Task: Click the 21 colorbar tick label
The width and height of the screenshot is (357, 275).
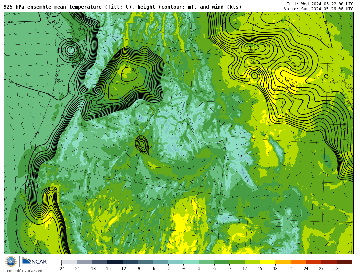Action: pos(291,269)
